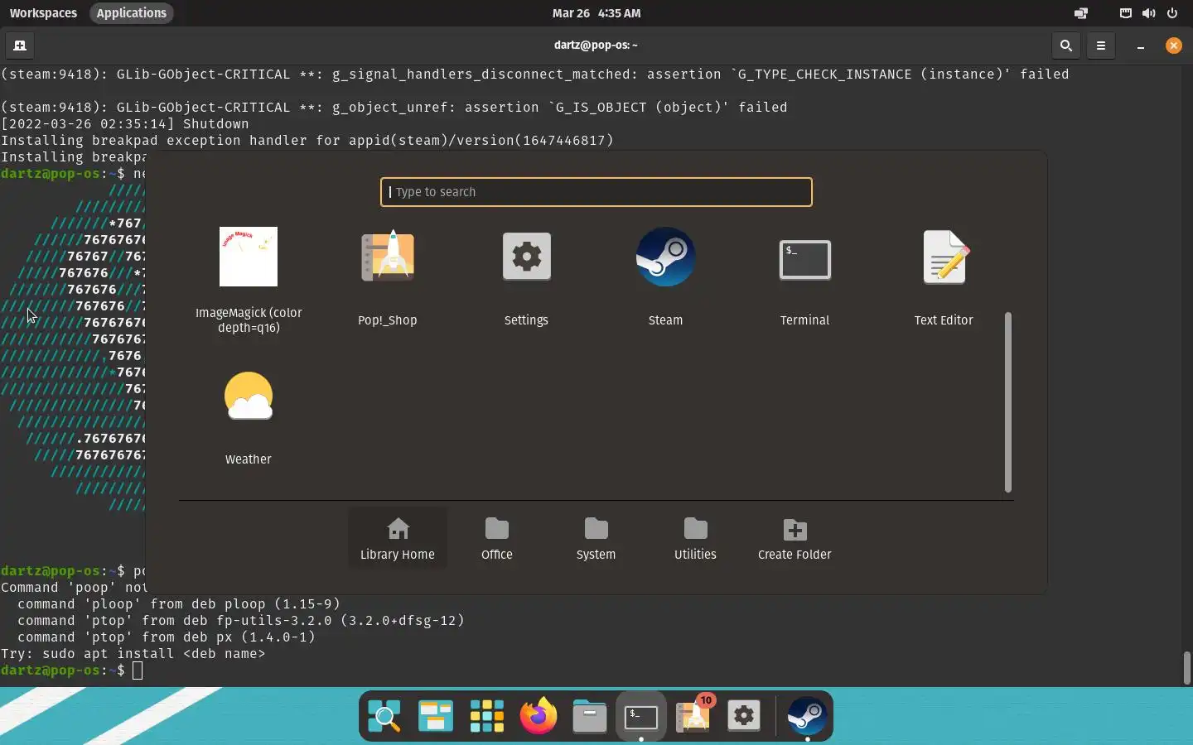Open a new terminal tab

[20, 46]
